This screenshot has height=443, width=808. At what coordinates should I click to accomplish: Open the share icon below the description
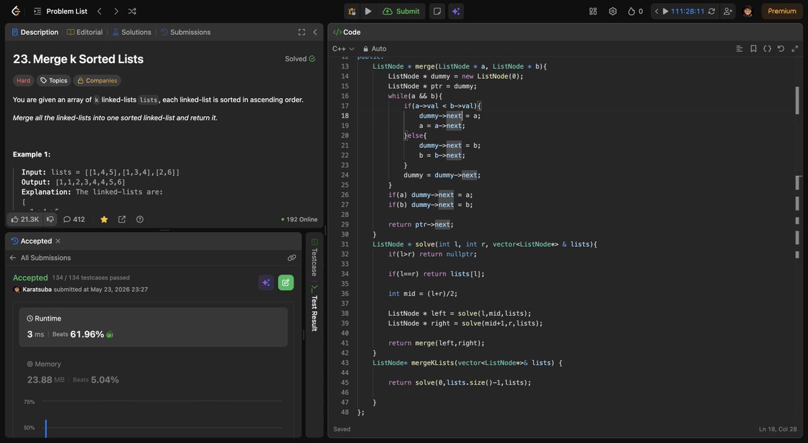tap(122, 219)
